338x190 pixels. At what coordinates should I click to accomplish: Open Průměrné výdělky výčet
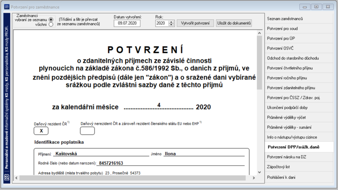click(299, 118)
